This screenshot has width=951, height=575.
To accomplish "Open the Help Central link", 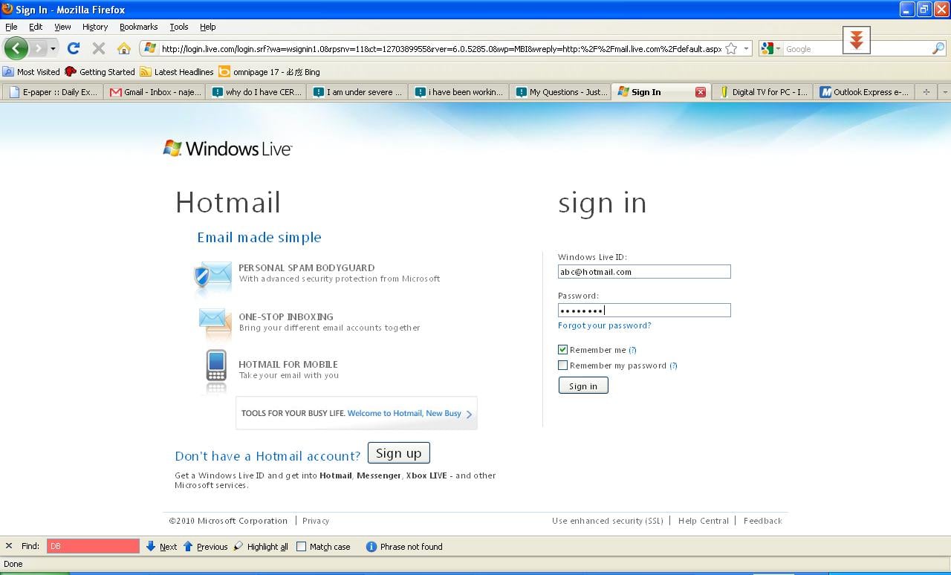I will click(704, 521).
